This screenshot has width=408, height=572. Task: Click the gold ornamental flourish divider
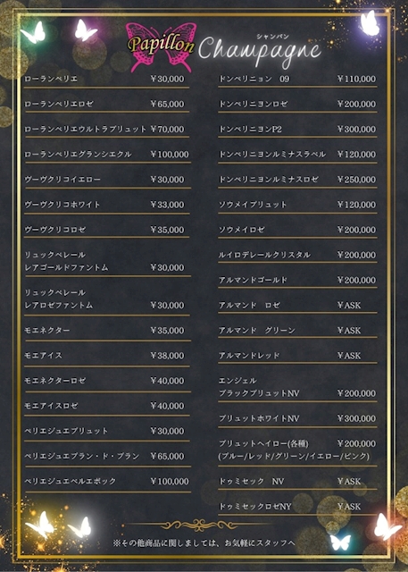[x=198, y=525]
